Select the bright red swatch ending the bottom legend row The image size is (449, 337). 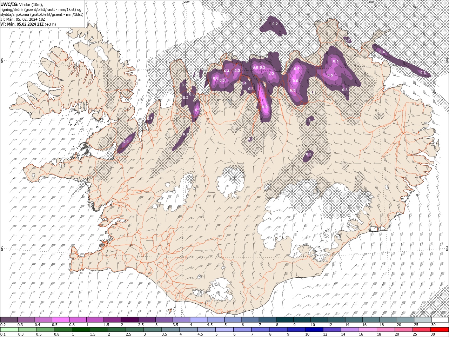click(x=440, y=329)
